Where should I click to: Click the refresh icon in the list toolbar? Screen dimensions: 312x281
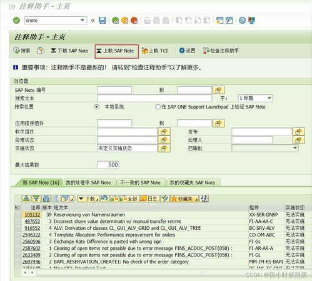(x=204, y=199)
